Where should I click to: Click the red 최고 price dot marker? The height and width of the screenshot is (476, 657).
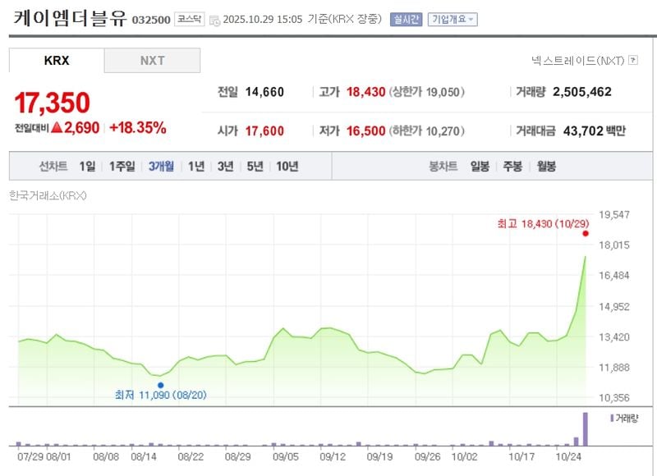(586, 234)
